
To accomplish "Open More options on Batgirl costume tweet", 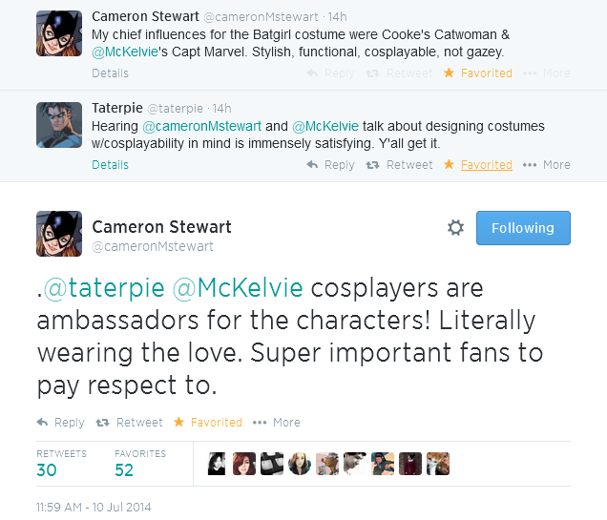I will (x=546, y=73).
